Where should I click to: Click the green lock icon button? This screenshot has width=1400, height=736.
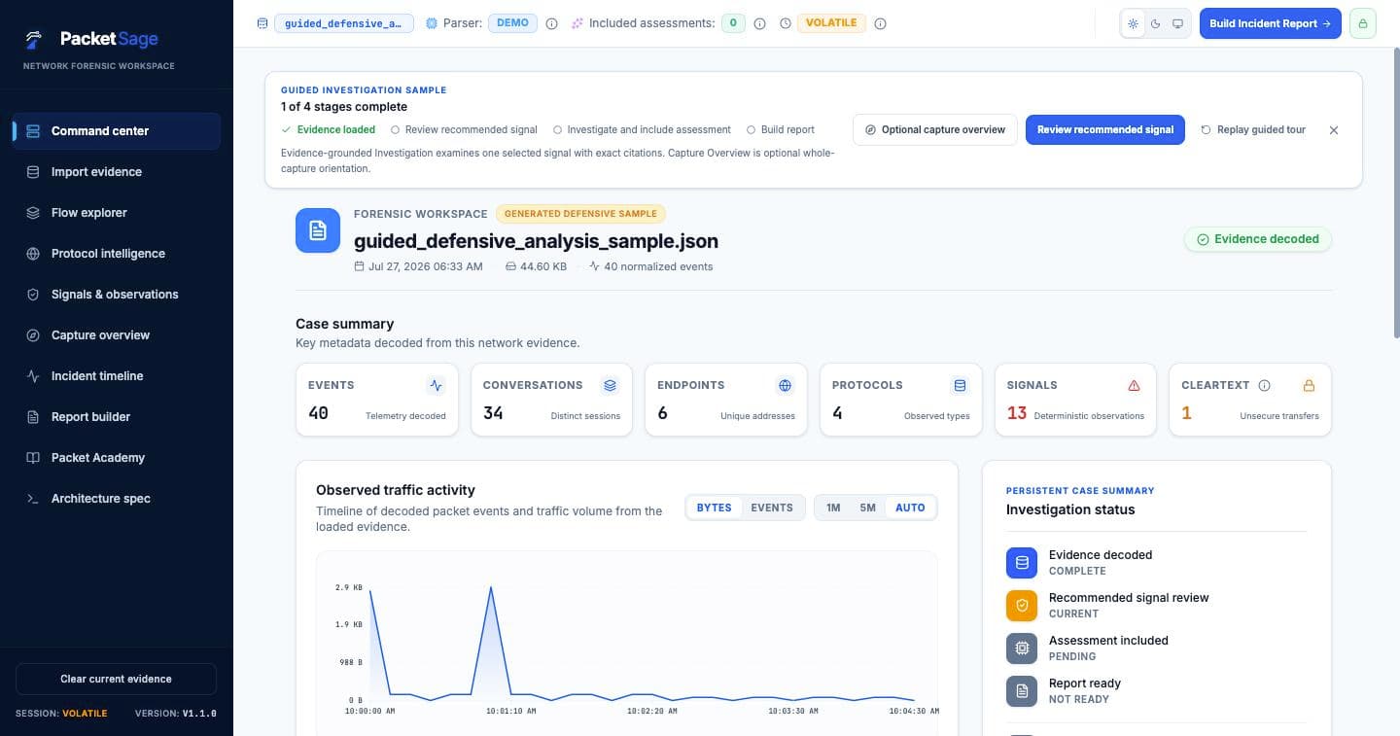click(1362, 23)
